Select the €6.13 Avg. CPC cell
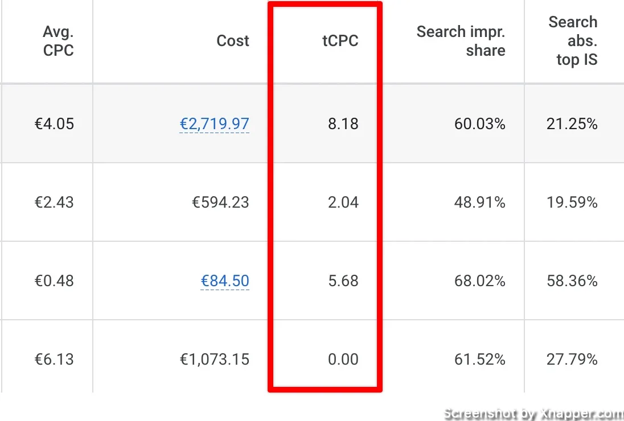The width and height of the screenshot is (624, 421). click(54, 360)
